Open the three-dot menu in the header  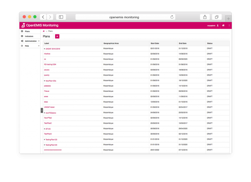point(229,25)
